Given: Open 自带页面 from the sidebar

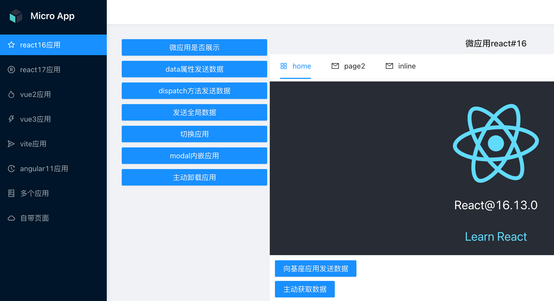Looking at the screenshot, I should pyautogui.click(x=53, y=218).
